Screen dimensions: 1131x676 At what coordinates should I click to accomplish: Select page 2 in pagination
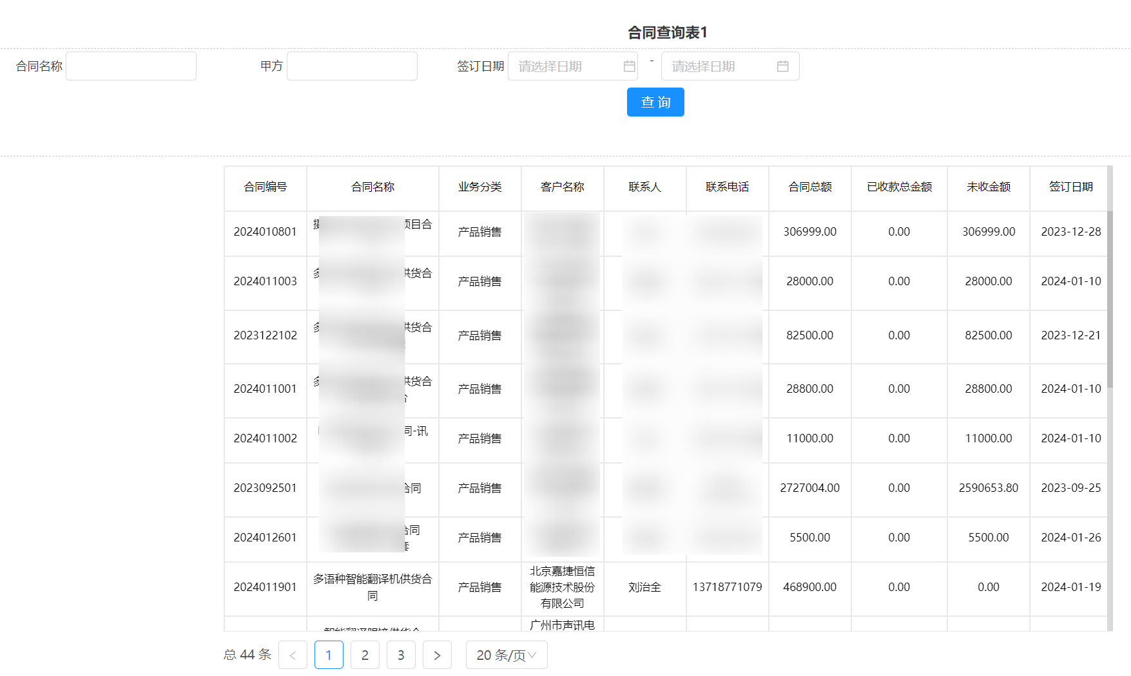tap(365, 655)
